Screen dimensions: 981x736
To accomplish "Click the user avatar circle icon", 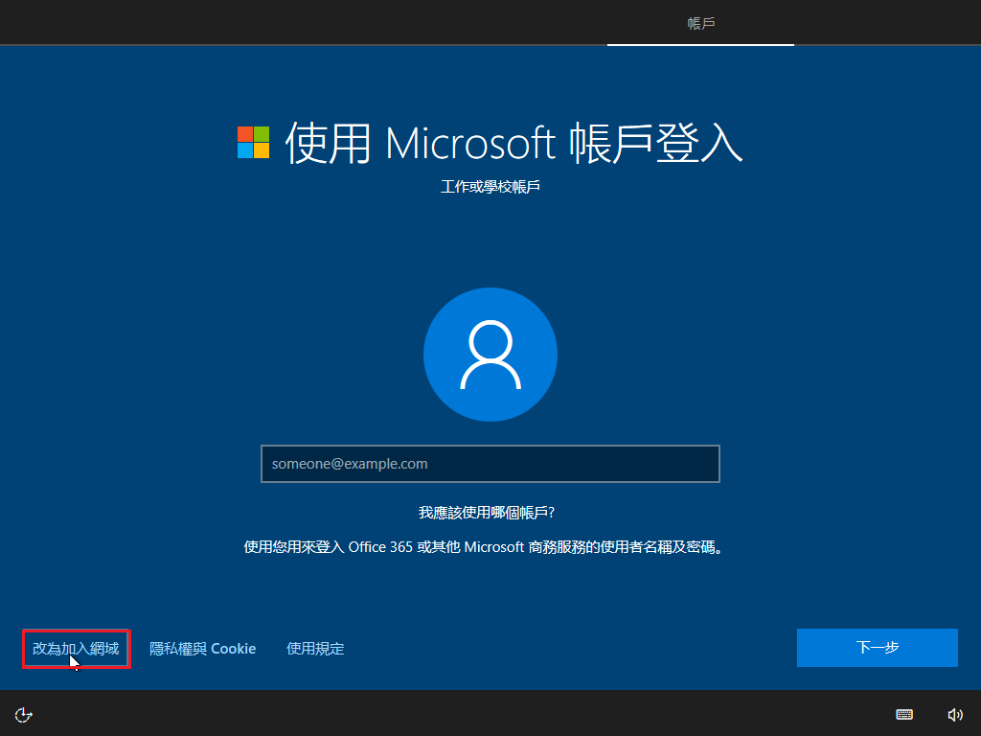I will (x=490, y=355).
